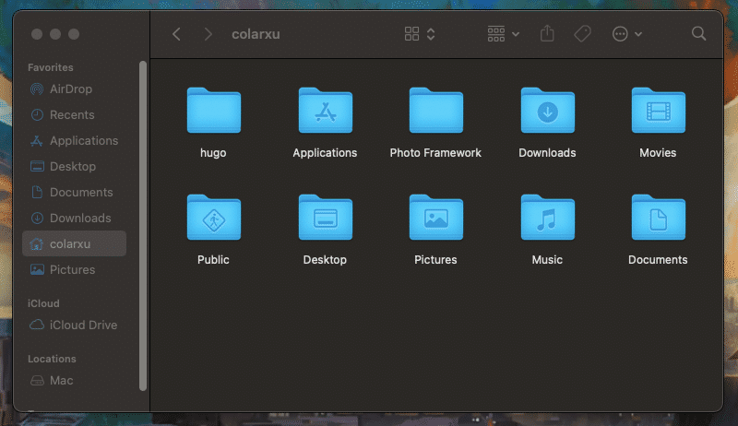
Task: Click the sidebar scrollbar
Action: 143,226
